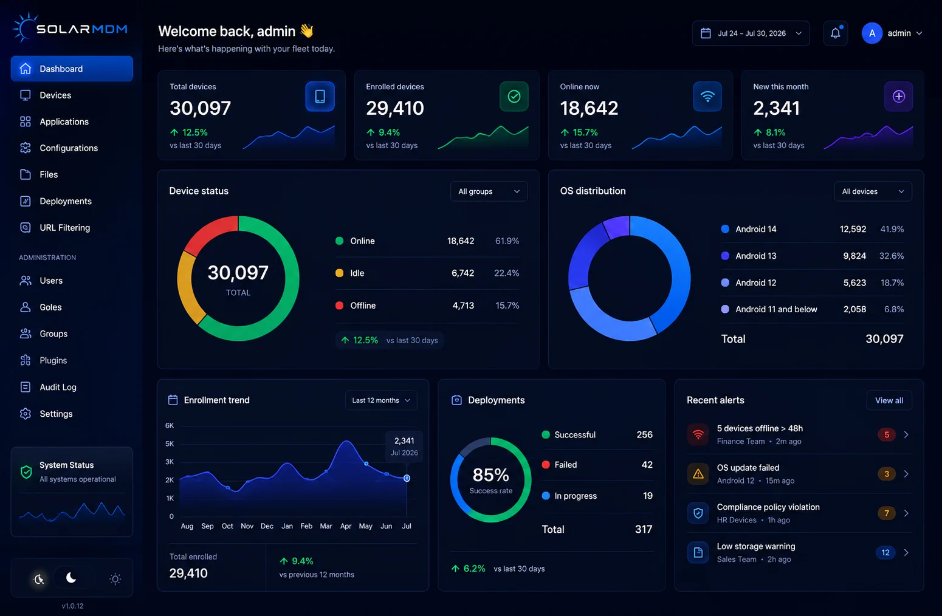This screenshot has width=942, height=616.
Task: Click the Enrollment trend calendar icon
Action: coord(173,400)
